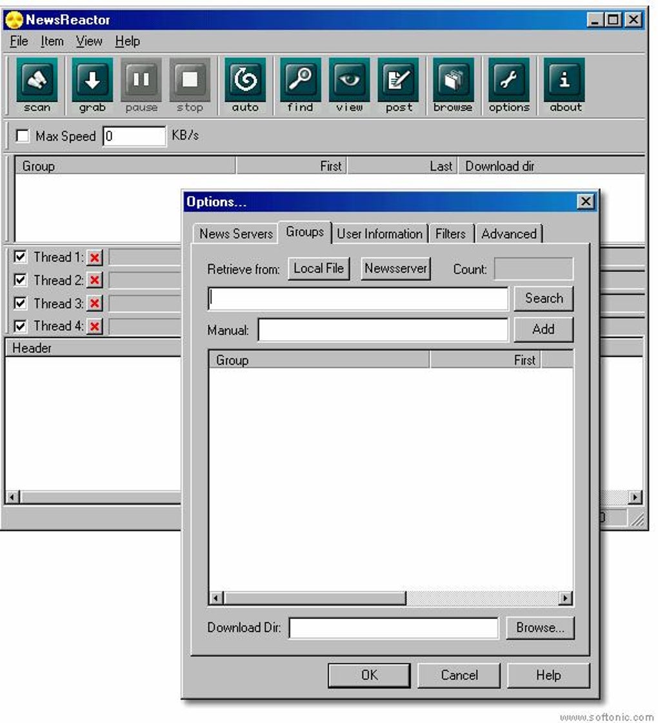Open the Help menu

pos(128,41)
